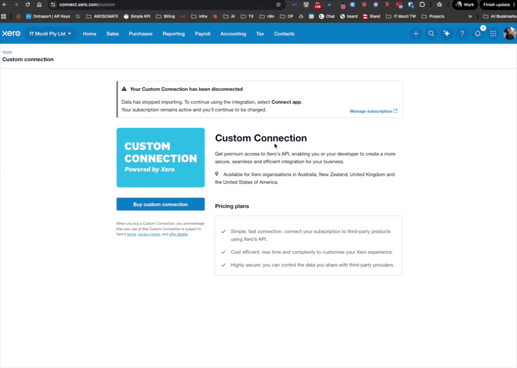Open the TX bookmark folder

[x=247, y=16]
